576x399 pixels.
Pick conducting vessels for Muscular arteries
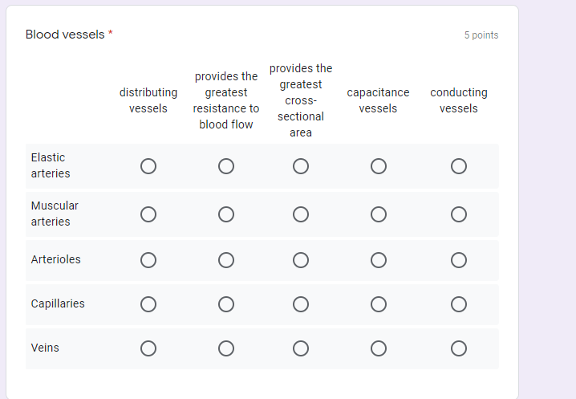tap(459, 214)
